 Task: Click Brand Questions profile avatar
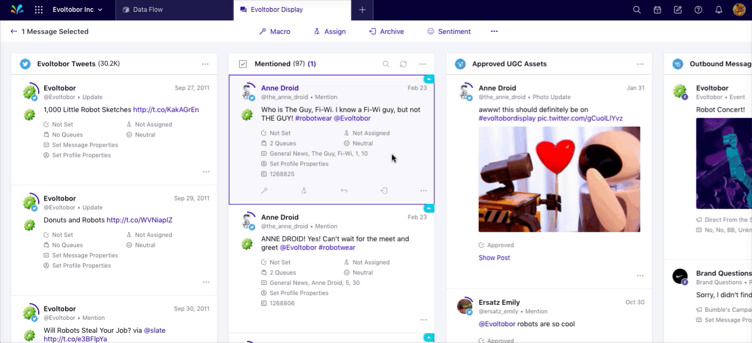680,277
